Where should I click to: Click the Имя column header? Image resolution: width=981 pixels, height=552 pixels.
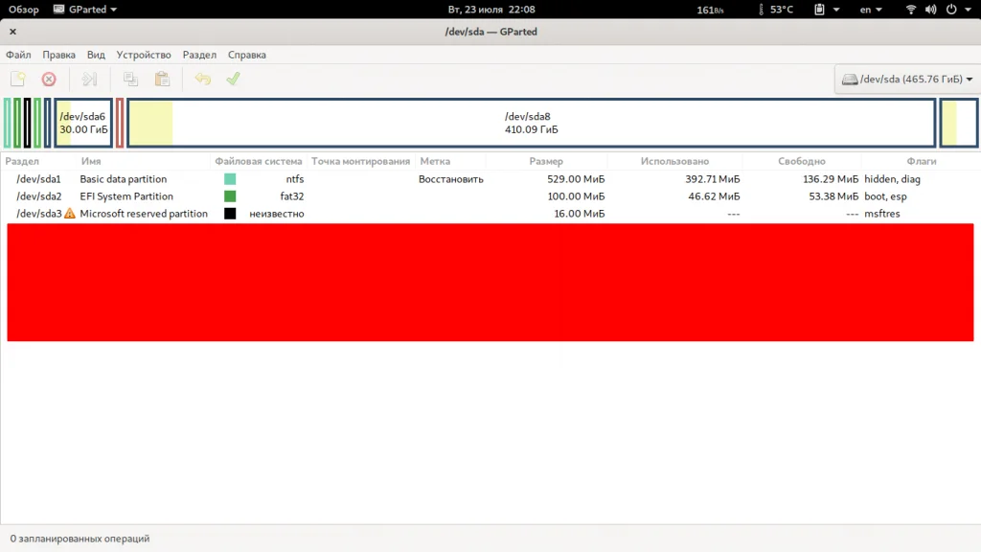pyautogui.click(x=91, y=161)
